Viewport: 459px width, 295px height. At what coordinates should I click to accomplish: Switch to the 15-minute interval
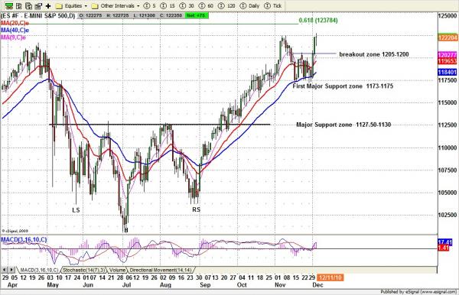pos(168,6)
